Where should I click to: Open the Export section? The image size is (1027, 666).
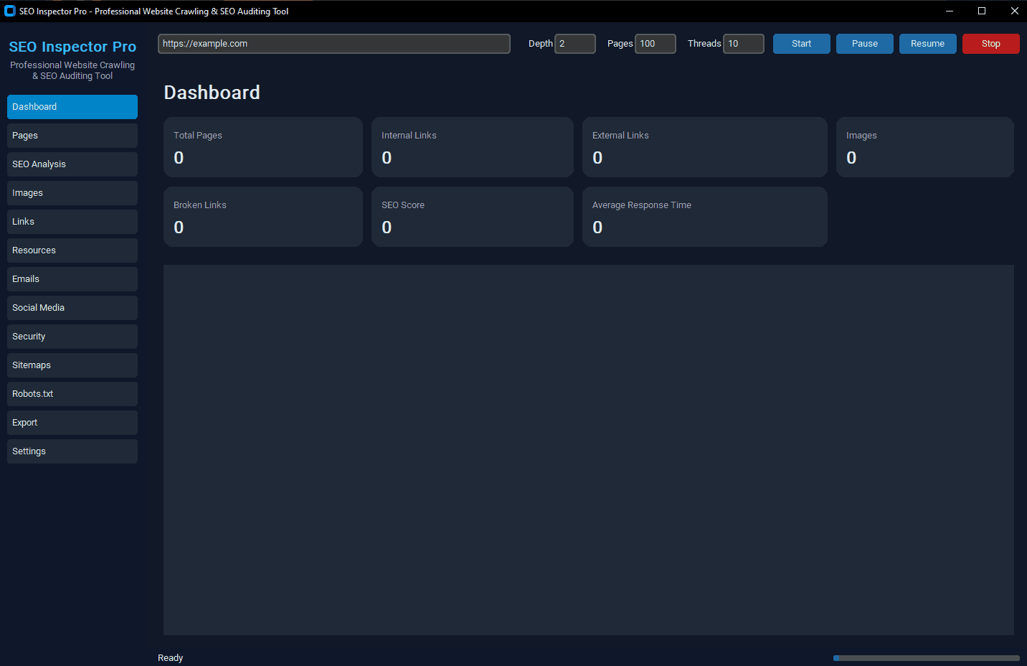72,423
